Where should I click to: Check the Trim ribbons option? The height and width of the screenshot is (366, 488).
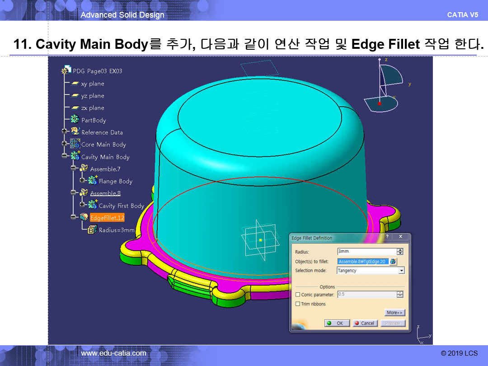297,304
